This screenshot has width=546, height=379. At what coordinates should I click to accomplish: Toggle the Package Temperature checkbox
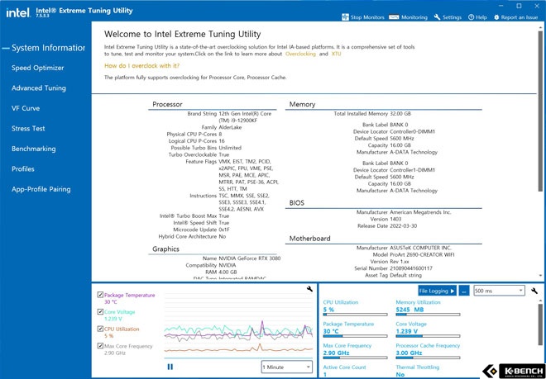100,295
